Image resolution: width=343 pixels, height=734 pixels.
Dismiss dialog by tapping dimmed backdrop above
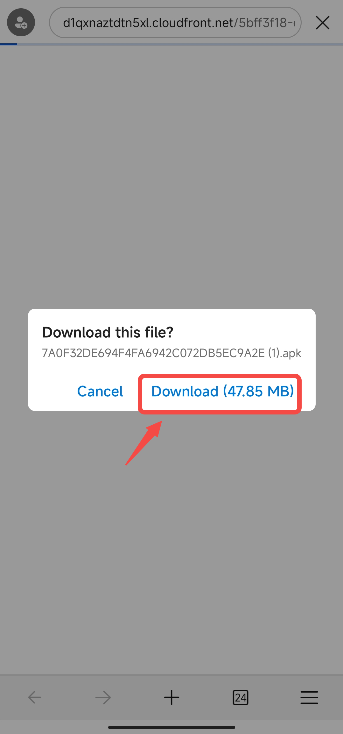(x=171, y=175)
